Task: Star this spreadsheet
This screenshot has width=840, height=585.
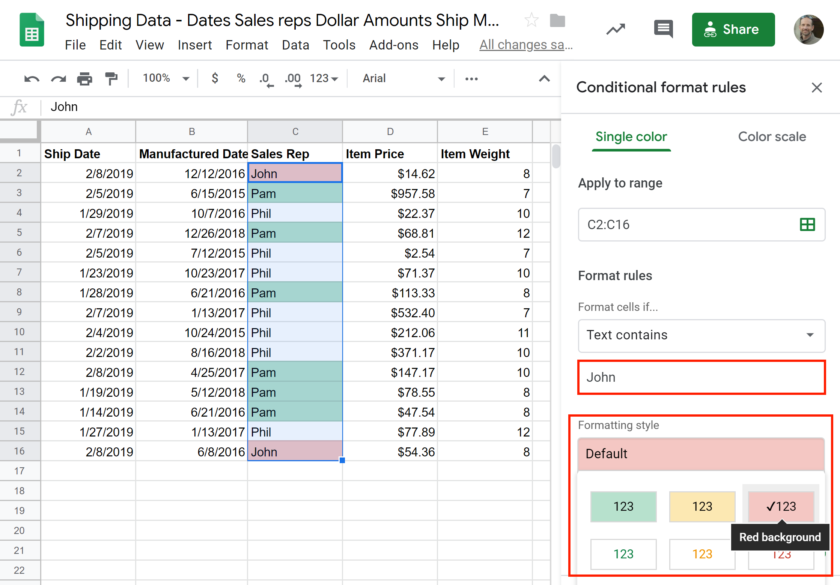Action: click(x=531, y=20)
